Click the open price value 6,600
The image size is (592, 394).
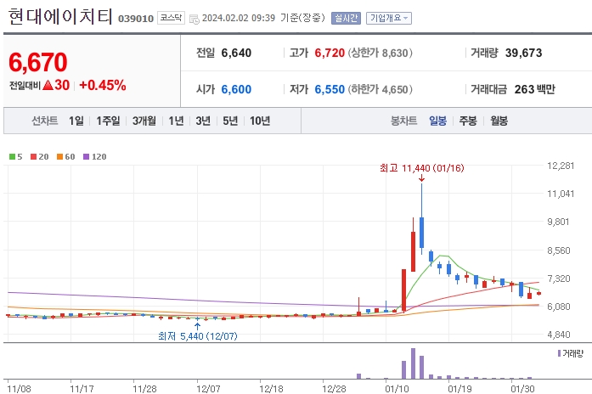click(236, 89)
